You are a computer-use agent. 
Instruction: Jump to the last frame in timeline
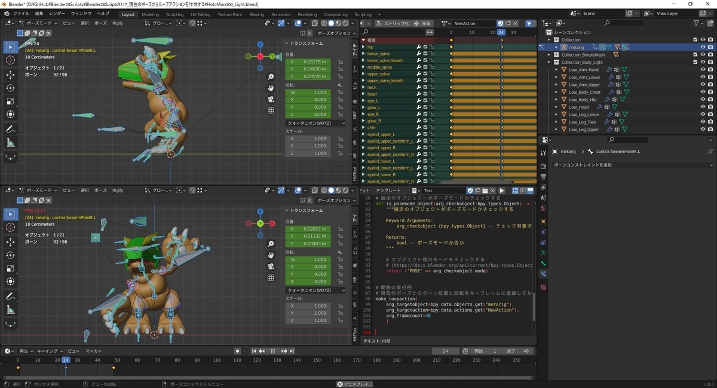click(x=292, y=351)
